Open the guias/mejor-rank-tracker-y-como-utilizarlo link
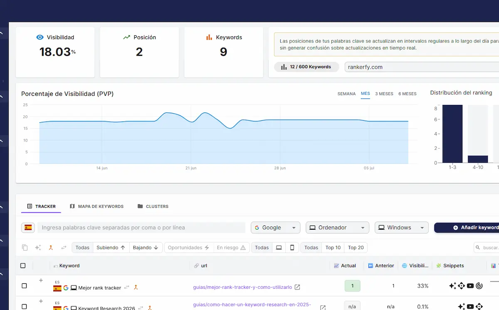The width and height of the screenshot is (499, 310). [x=242, y=287]
